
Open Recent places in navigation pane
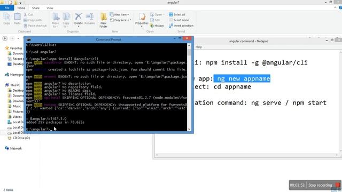15,59
